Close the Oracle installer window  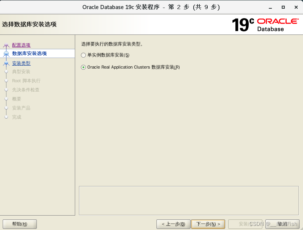296,7
